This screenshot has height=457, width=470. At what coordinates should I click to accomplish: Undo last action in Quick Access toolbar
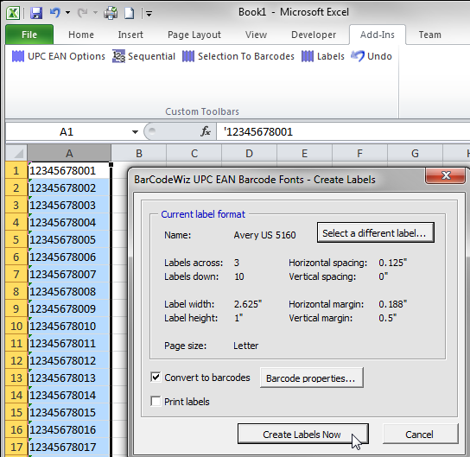[x=54, y=13]
